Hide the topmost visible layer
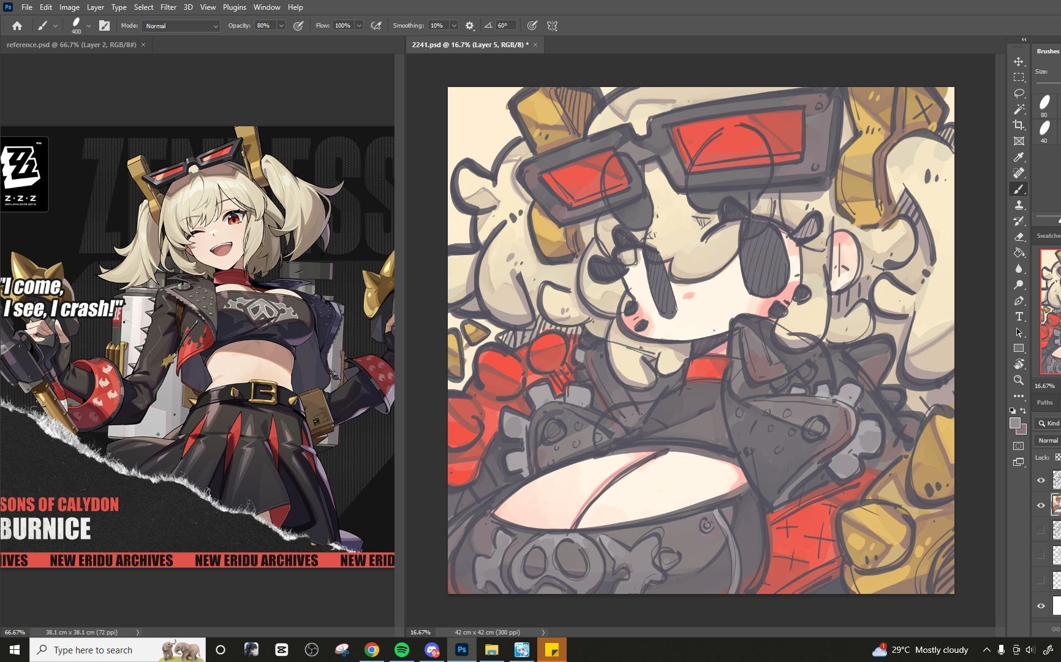 tap(1041, 480)
